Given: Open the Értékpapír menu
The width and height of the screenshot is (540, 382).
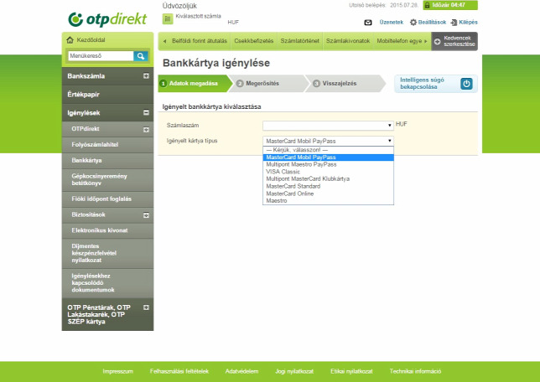Looking at the screenshot, I should coord(107,95).
